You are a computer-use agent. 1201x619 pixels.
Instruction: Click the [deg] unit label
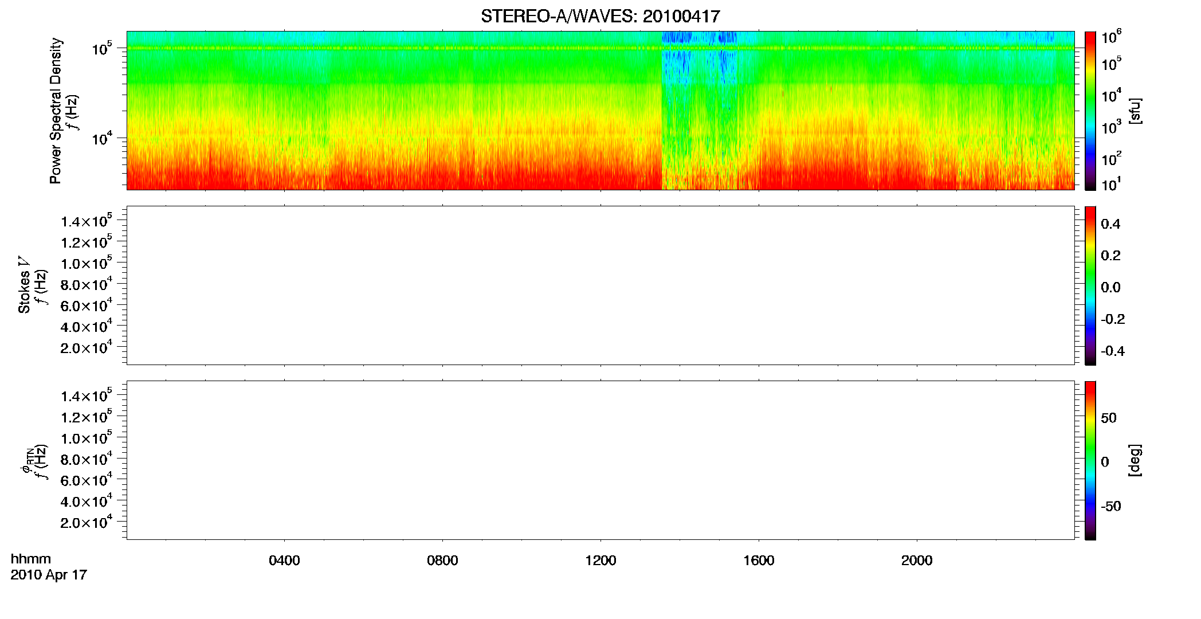click(1135, 460)
